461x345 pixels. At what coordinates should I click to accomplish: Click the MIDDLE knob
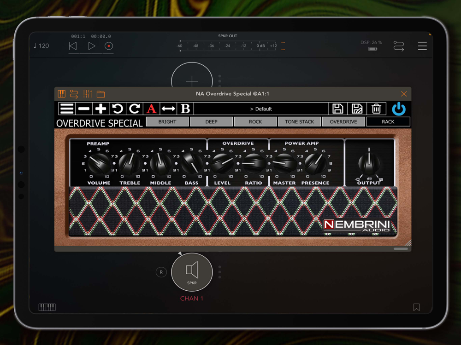click(x=160, y=164)
